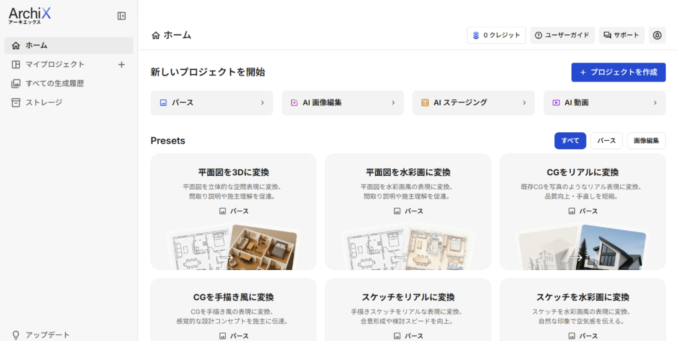Click the archive box icon beside ストレージ
The image size is (678, 341).
coord(16,103)
